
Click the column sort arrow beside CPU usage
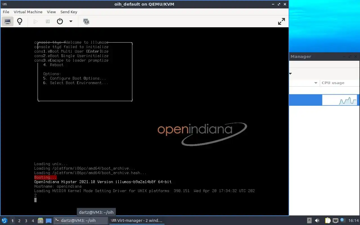point(316,83)
